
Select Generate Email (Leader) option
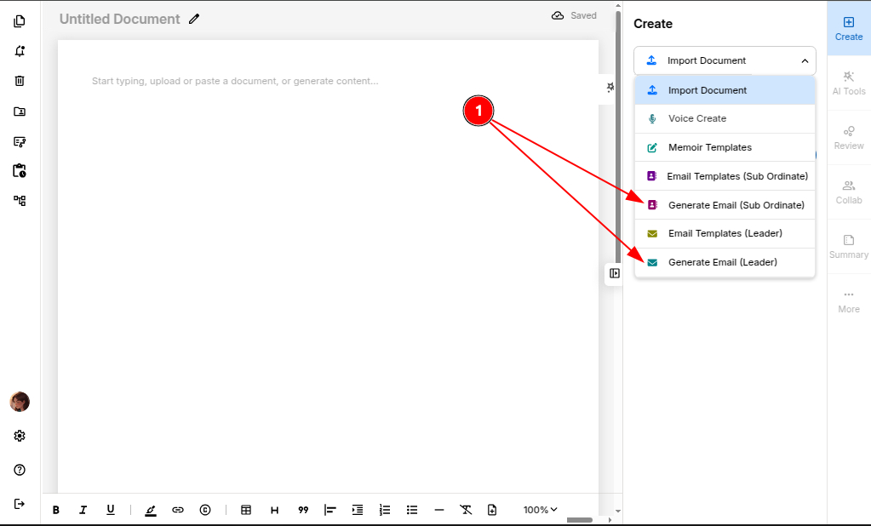723,262
